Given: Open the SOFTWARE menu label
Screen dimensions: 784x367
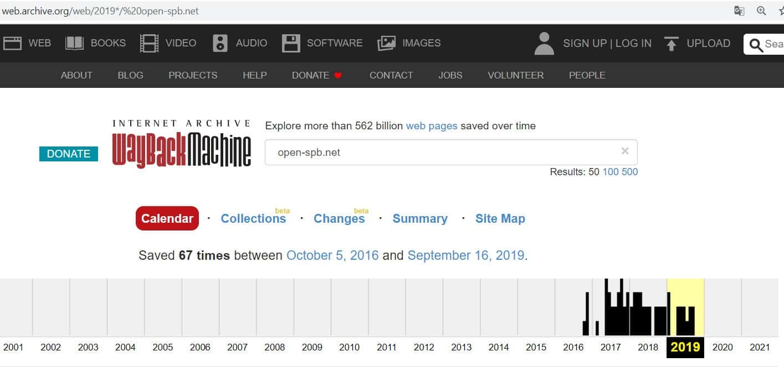Looking at the screenshot, I should point(335,43).
